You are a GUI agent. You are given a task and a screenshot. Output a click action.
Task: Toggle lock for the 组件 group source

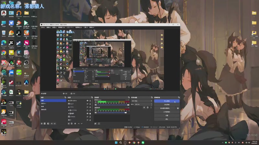[90, 113]
